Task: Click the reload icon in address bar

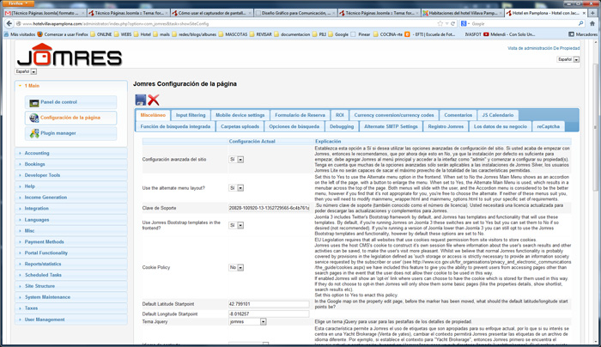Action: coord(452,24)
